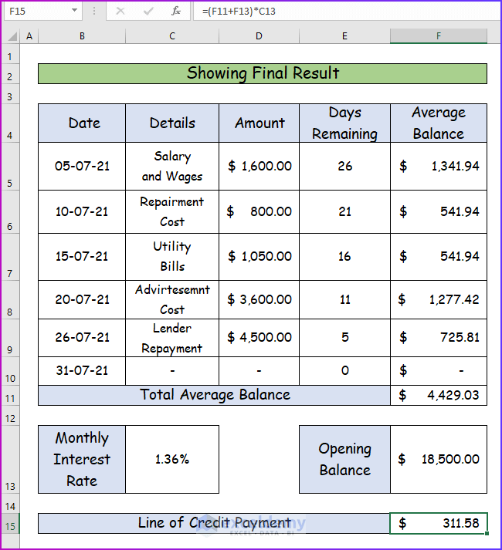The image size is (502, 550).
Task: Select row 9 header
Action: (x=10, y=338)
